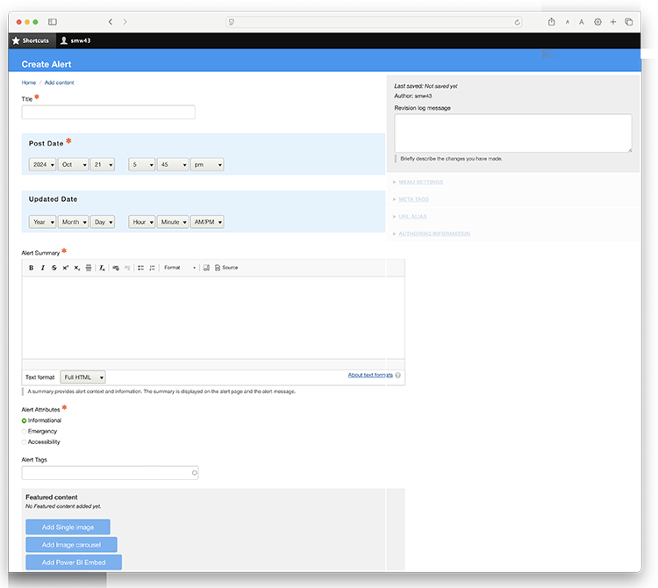Screen dimensions: 658x588
Task: Open Post Date minute dropdown showing 45
Action: tap(173, 164)
